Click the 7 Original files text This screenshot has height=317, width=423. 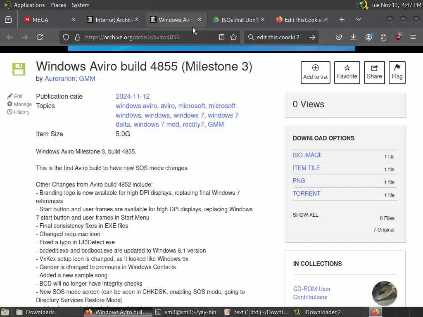(384, 229)
